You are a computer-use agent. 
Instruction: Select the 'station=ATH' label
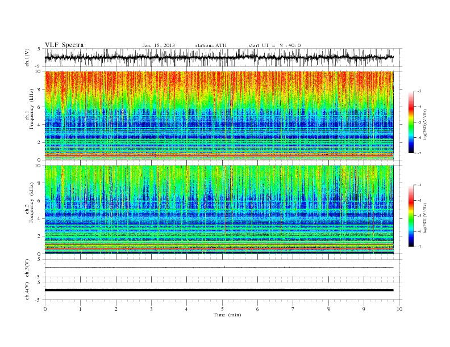click(211, 45)
